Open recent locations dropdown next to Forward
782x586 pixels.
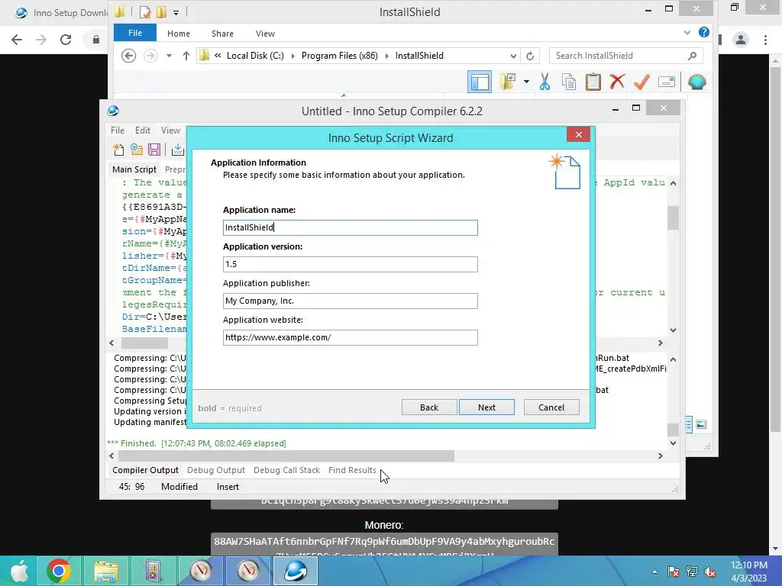pos(169,55)
